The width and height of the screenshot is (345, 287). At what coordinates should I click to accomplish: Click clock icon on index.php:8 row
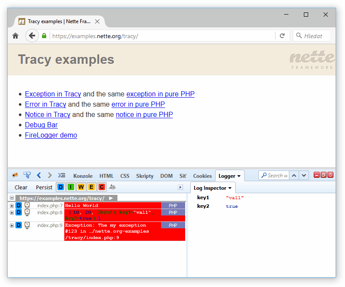pyautogui.click(x=27, y=212)
